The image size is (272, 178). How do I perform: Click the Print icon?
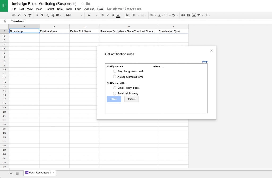coord(14,15)
